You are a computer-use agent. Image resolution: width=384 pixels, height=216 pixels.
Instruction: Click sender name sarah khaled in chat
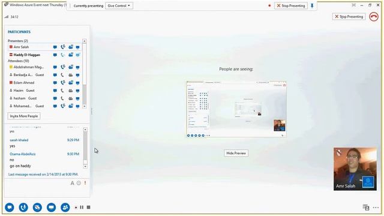pyautogui.click(x=19, y=140)
